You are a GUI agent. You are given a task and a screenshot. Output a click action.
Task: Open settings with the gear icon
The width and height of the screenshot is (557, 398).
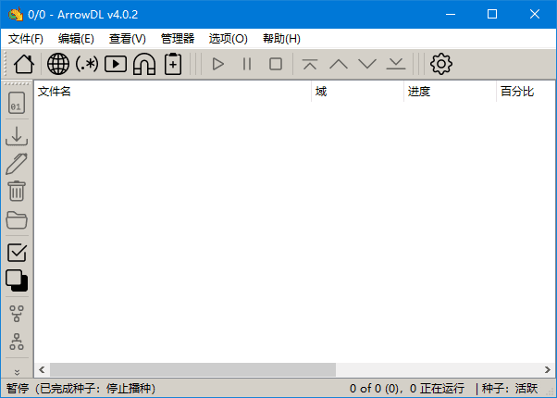click(x=441, y=64)
